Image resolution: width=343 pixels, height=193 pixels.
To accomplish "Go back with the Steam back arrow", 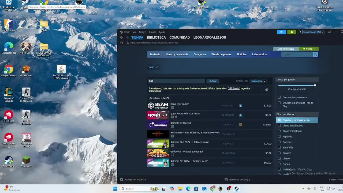I will (121, 38).
